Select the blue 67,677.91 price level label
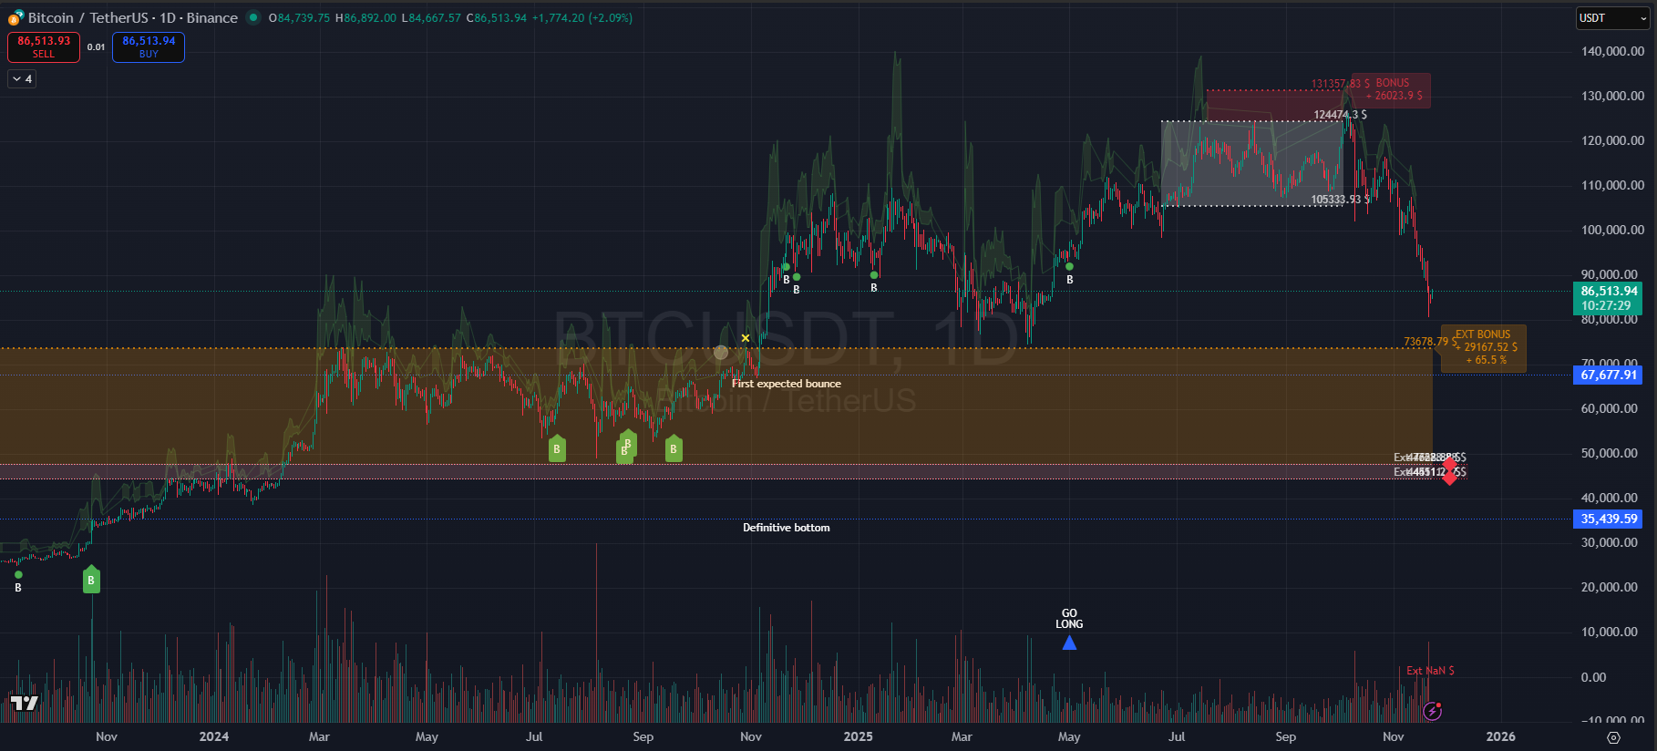This screenshot has width=1657, height=751. point(1608,375)
